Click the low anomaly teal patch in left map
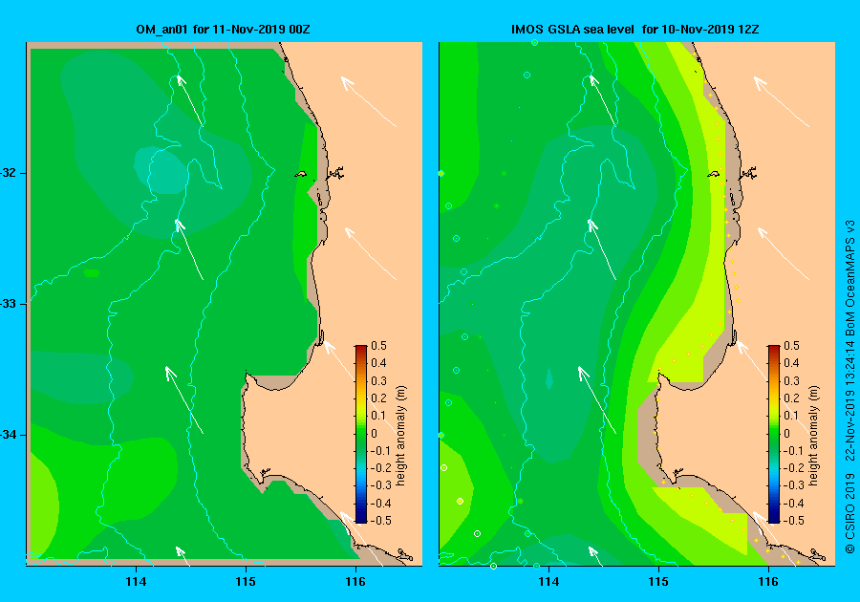This screenshot has width=860, height=602. pyautogui.click(x=161, y=170)
